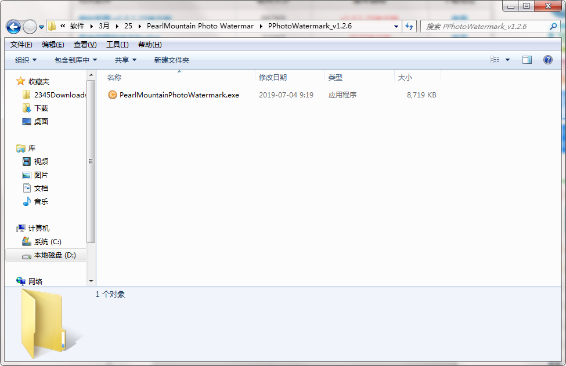Expand arrow before PPhotoWatermark_v1.2.6 breadcrumb
This screenshot has width=566, height=366.
click(261, 26)
